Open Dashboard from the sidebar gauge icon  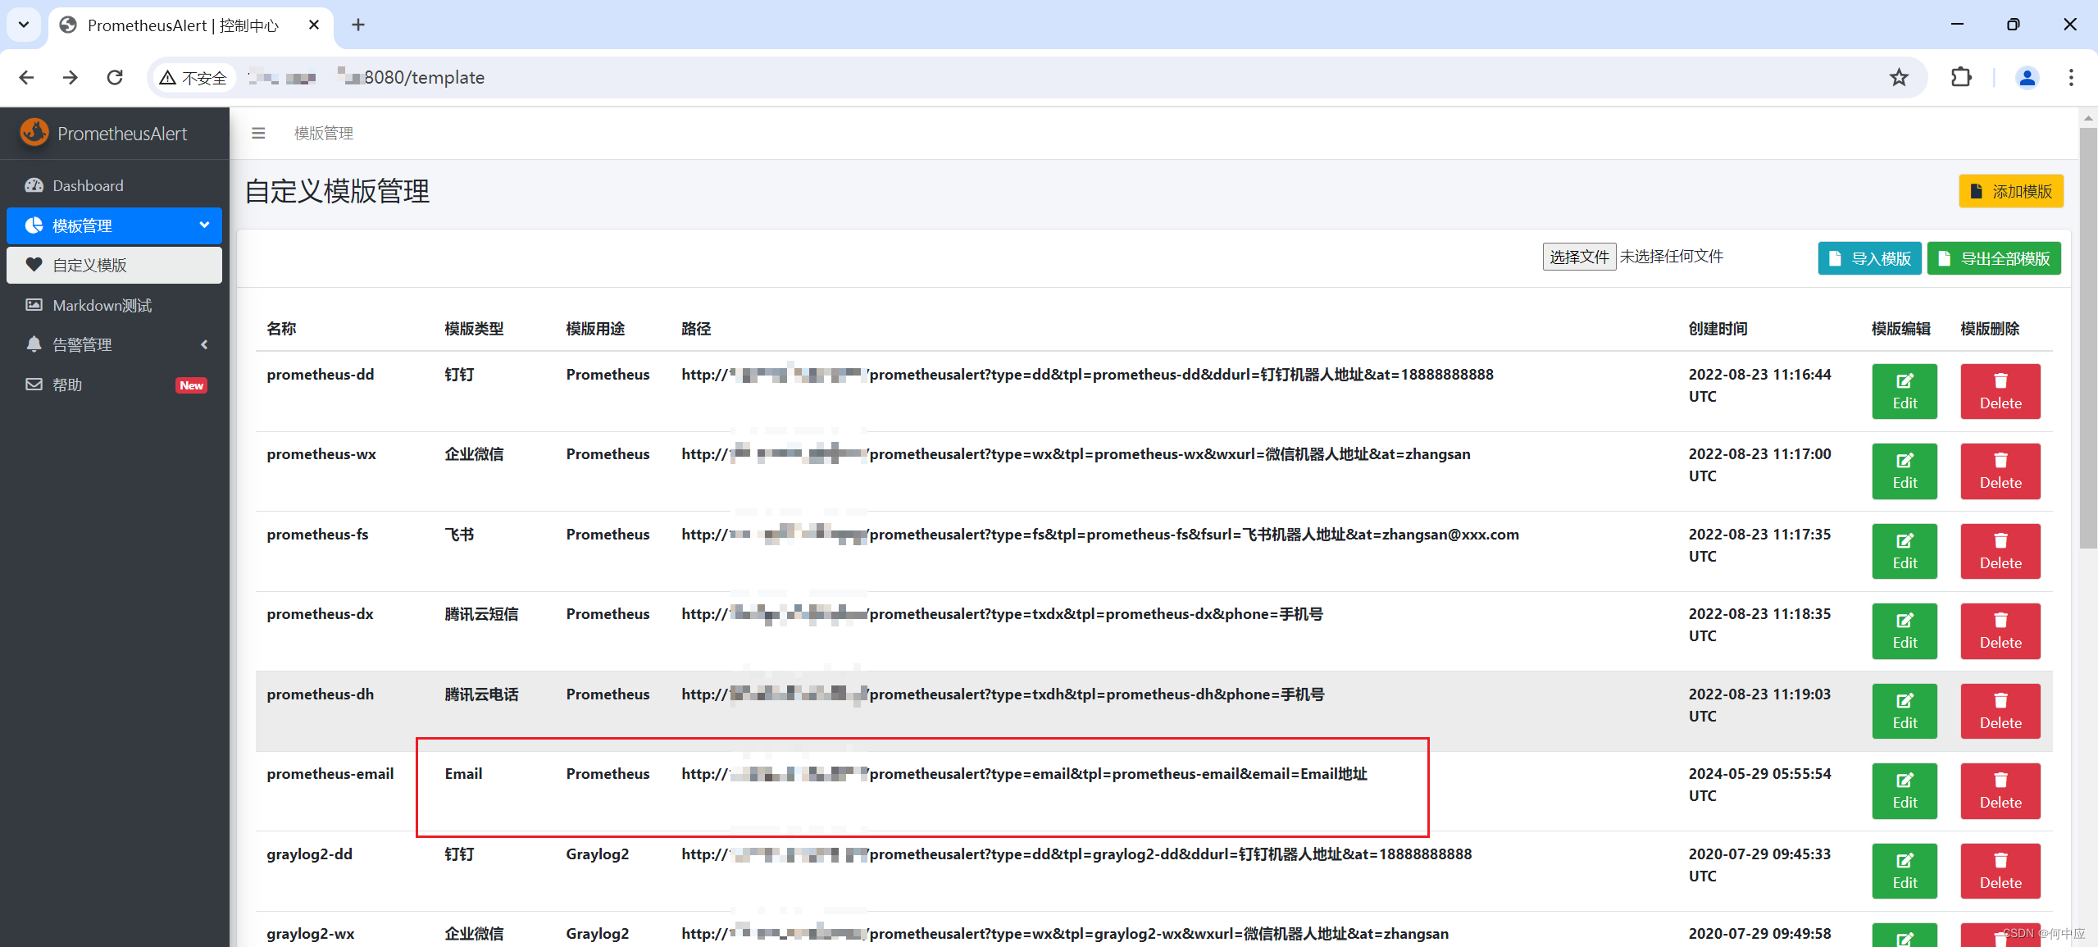point(34,185)
